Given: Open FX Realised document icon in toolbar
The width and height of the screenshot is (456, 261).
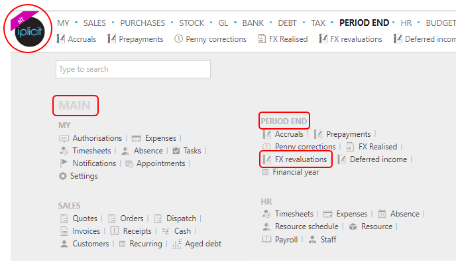Looking at the screenshot, I should [x=262, y=39].
